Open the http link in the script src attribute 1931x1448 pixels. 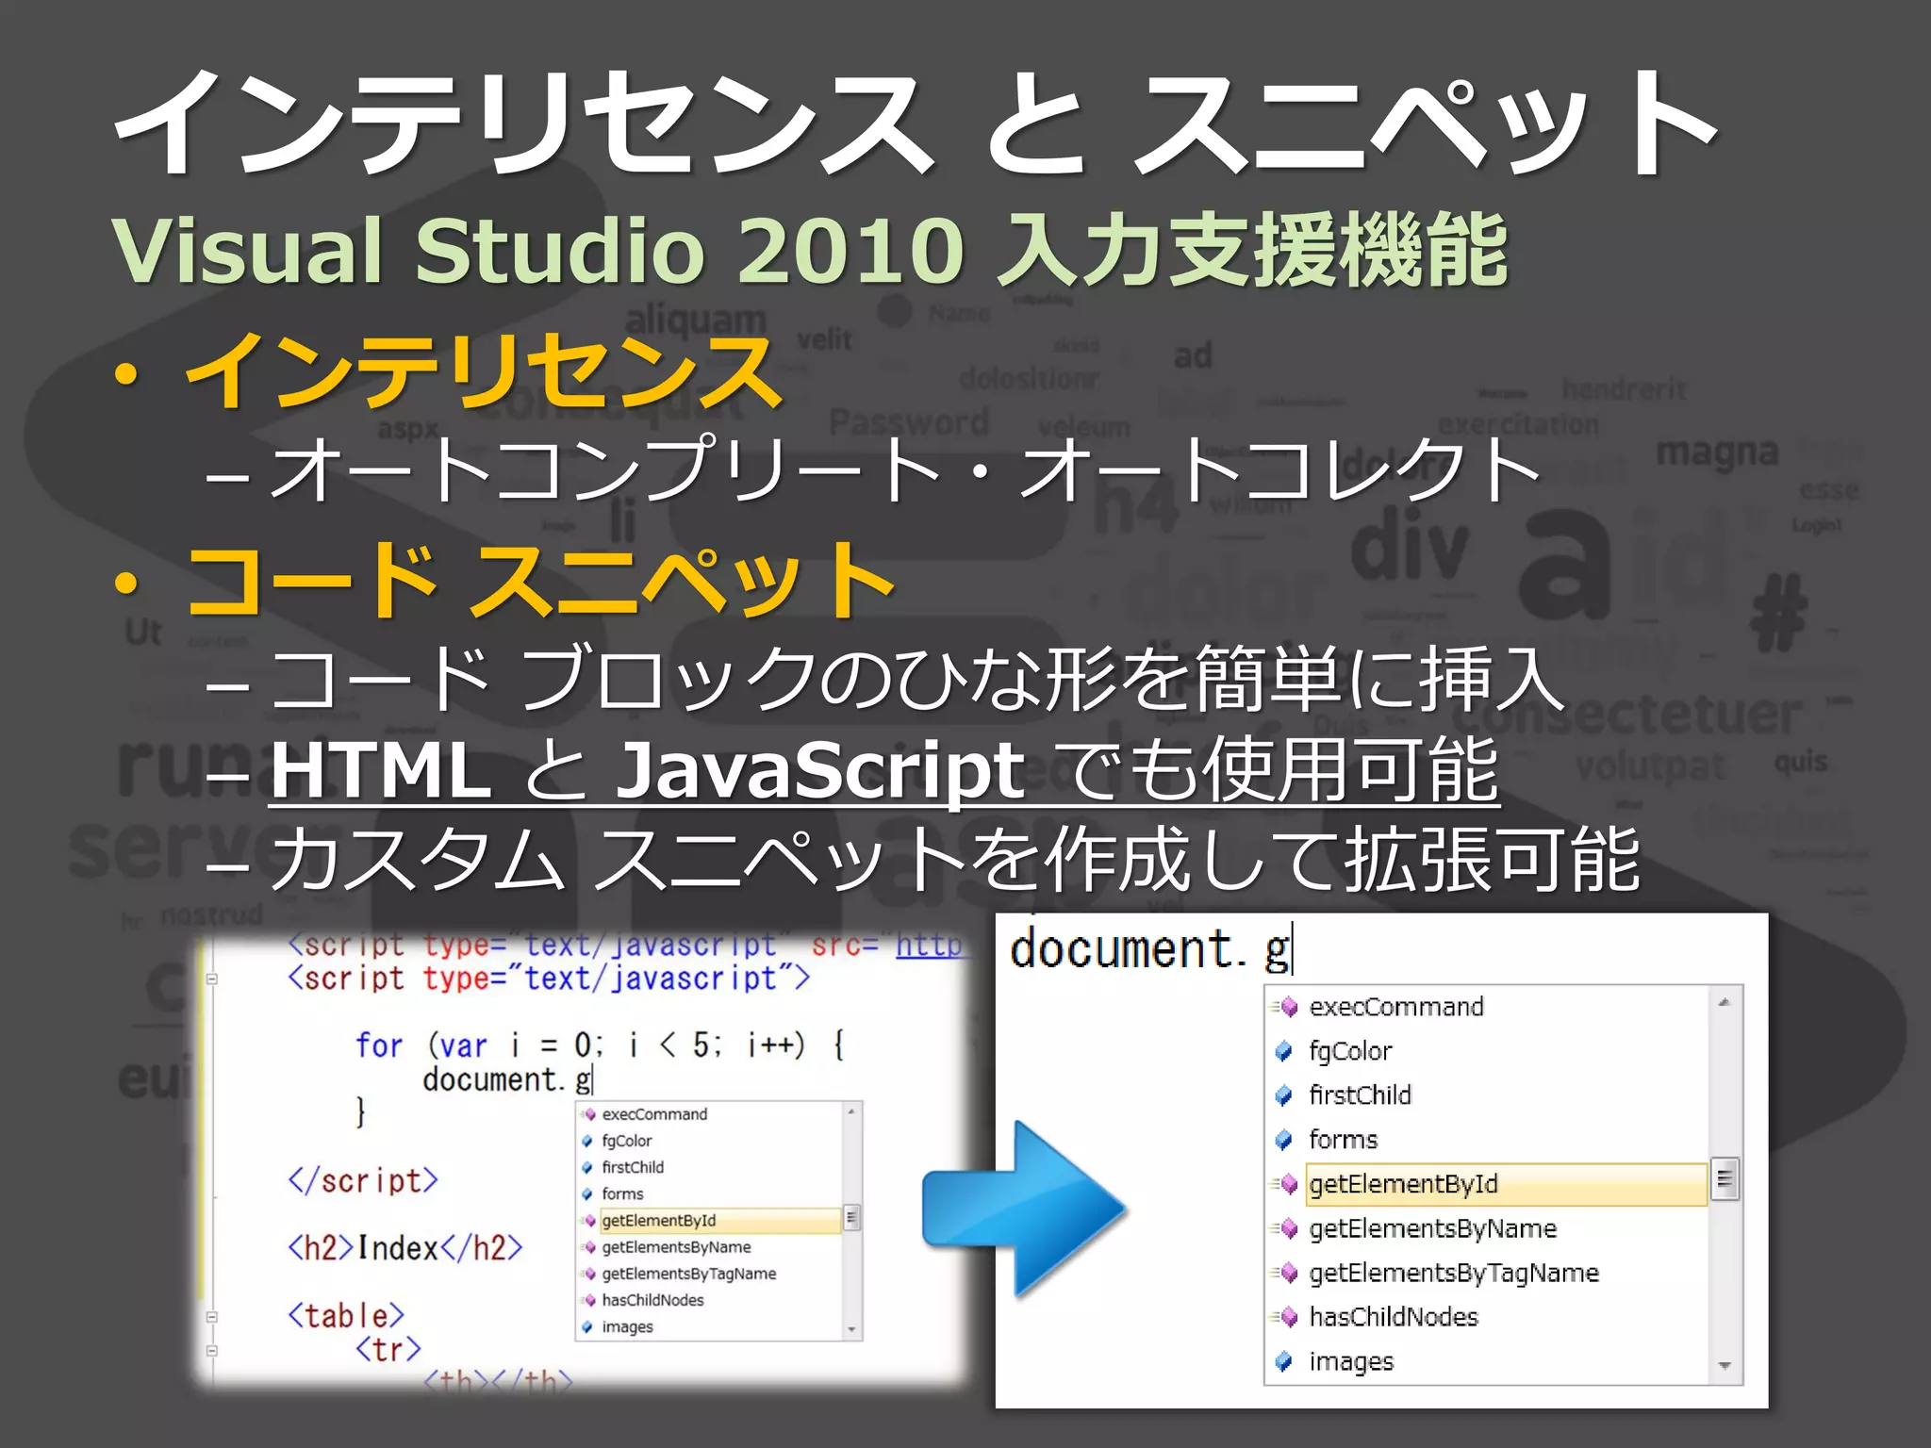(929, 944)
